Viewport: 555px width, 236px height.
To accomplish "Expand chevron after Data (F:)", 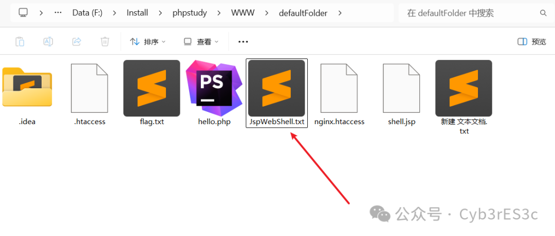I will coord(114,13).
